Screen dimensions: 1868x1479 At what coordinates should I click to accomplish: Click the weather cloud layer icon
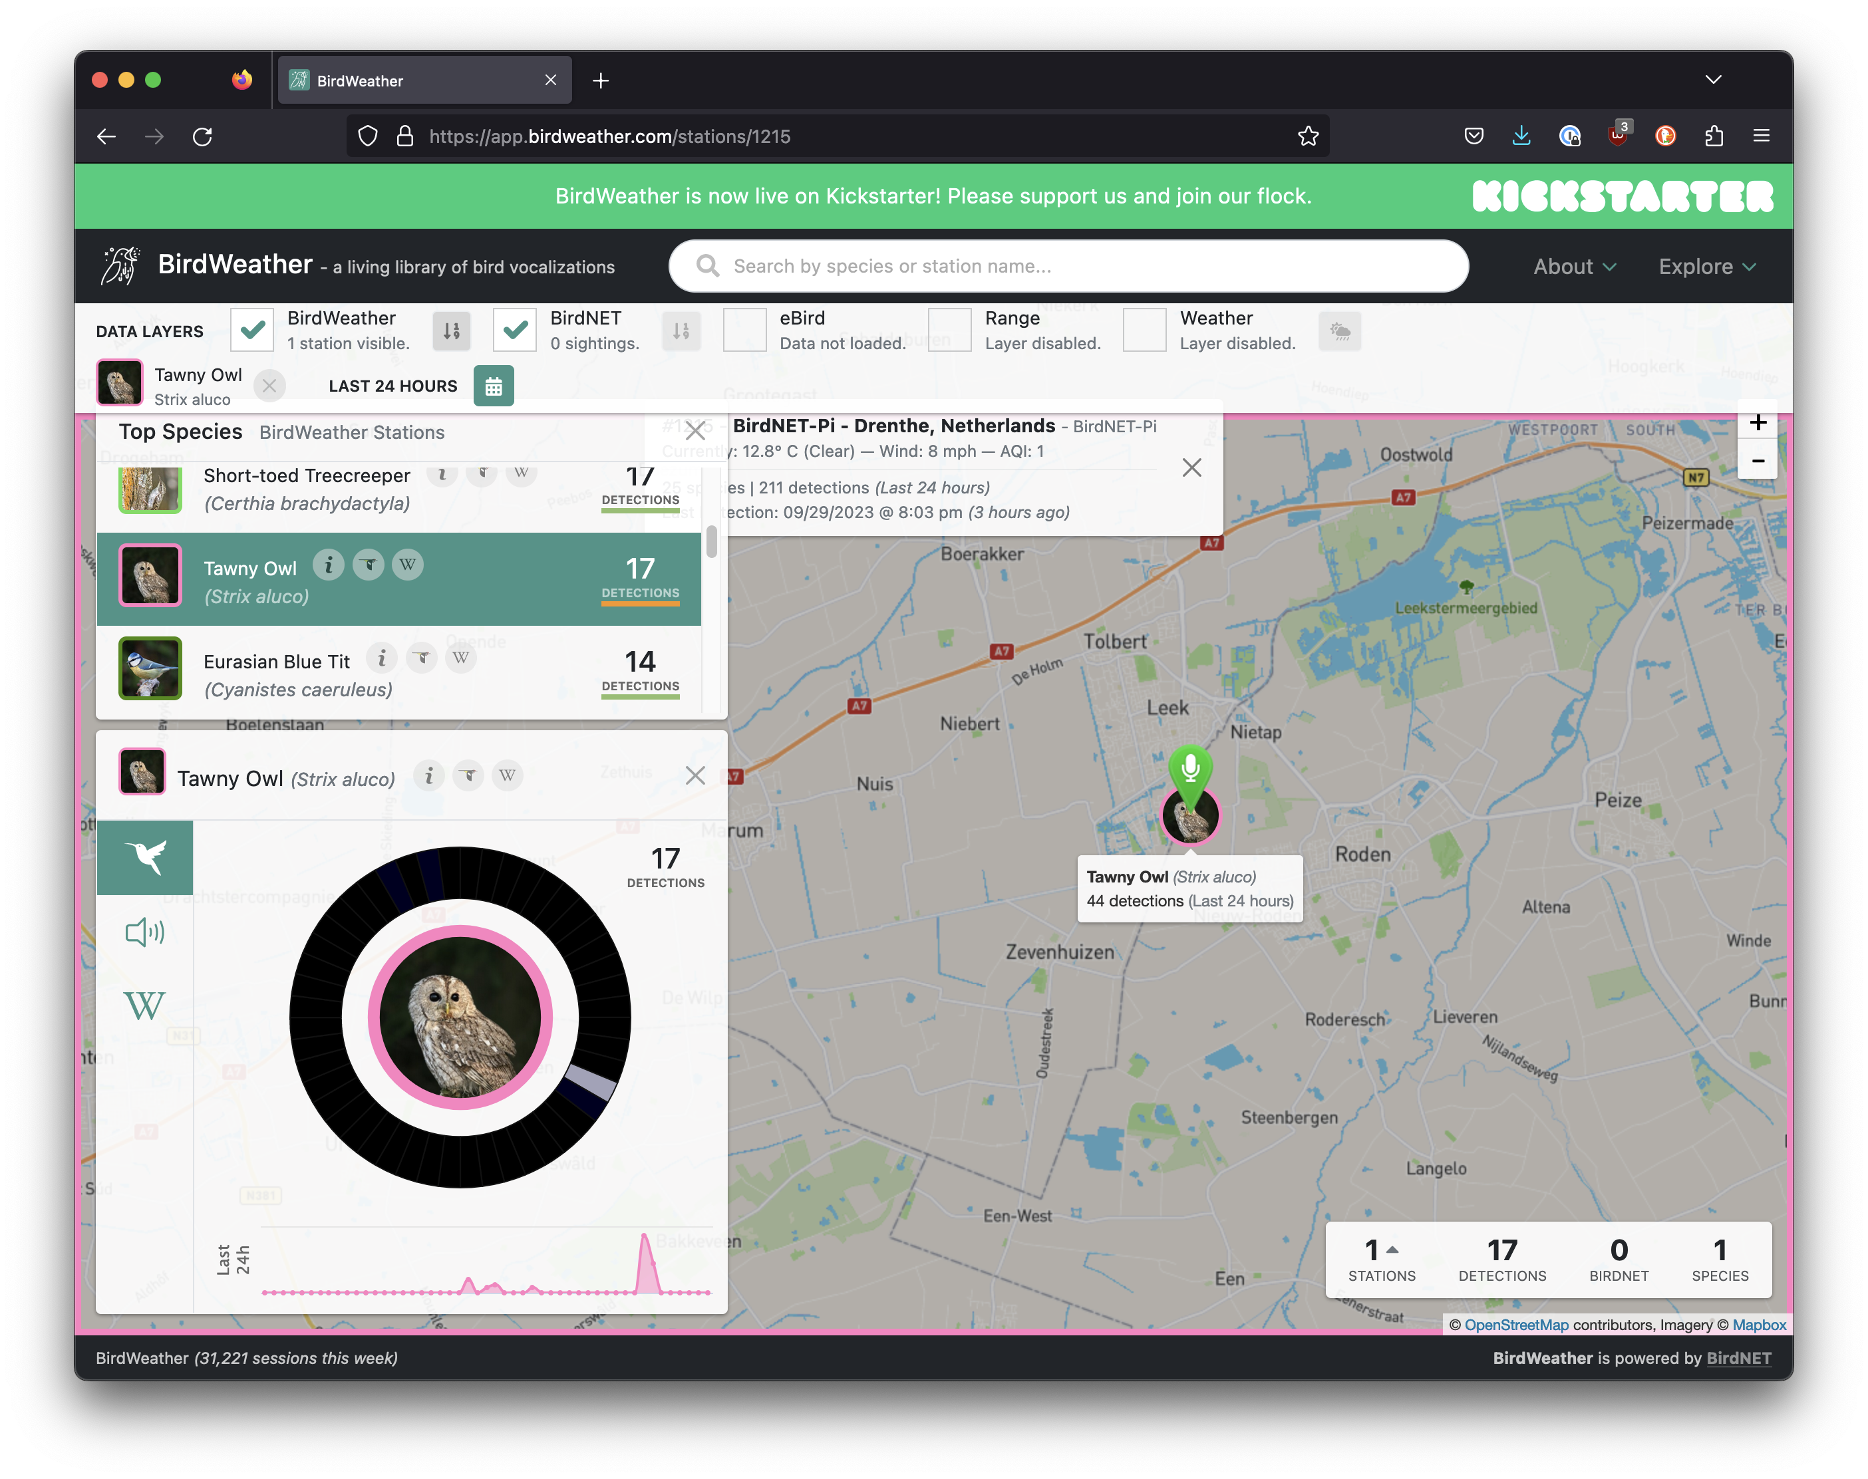coord(1339,331)
